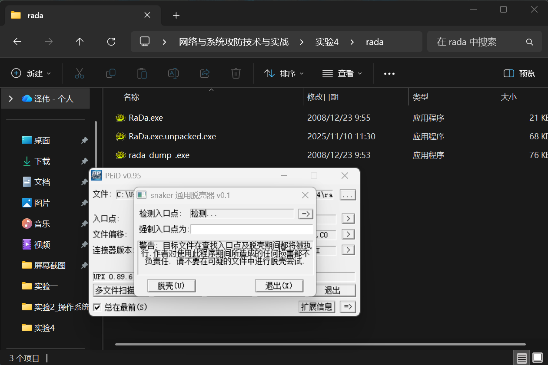Select the Rename icon in the toolbar
Screen dimensions: 548x365
[173, 73]
